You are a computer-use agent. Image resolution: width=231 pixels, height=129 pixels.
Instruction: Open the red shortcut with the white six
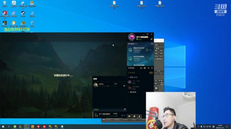(x=4, y=14)
